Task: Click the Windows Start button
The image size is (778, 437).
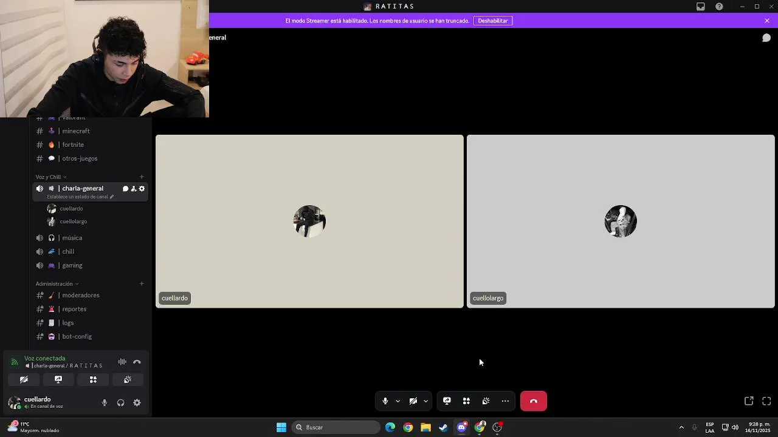Action: pos(281,427)
